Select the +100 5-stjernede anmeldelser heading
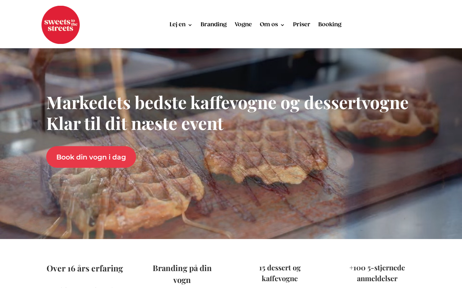Screen dimensions: 462x288 (x=377, y=273)
